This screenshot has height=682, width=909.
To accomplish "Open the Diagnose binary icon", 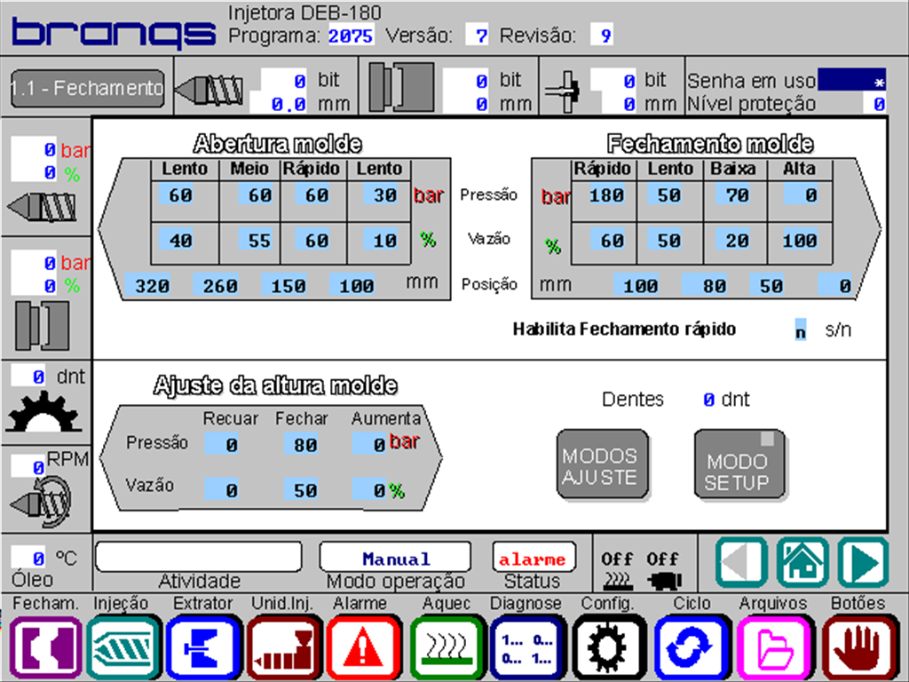I will [x=527, y=647].
